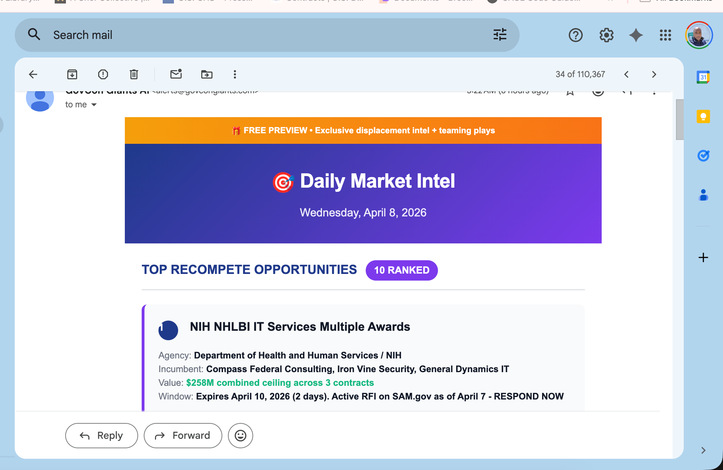723x470 pixels.
Task: Show search options filter
Action: click(x=500, y=35)
